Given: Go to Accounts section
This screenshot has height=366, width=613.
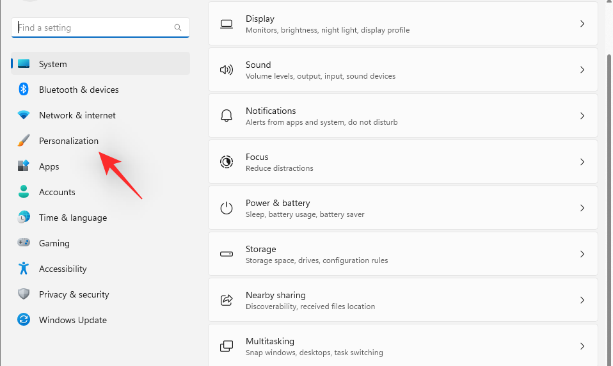Looking at the screenshot, I should click(x=57, y=192).
